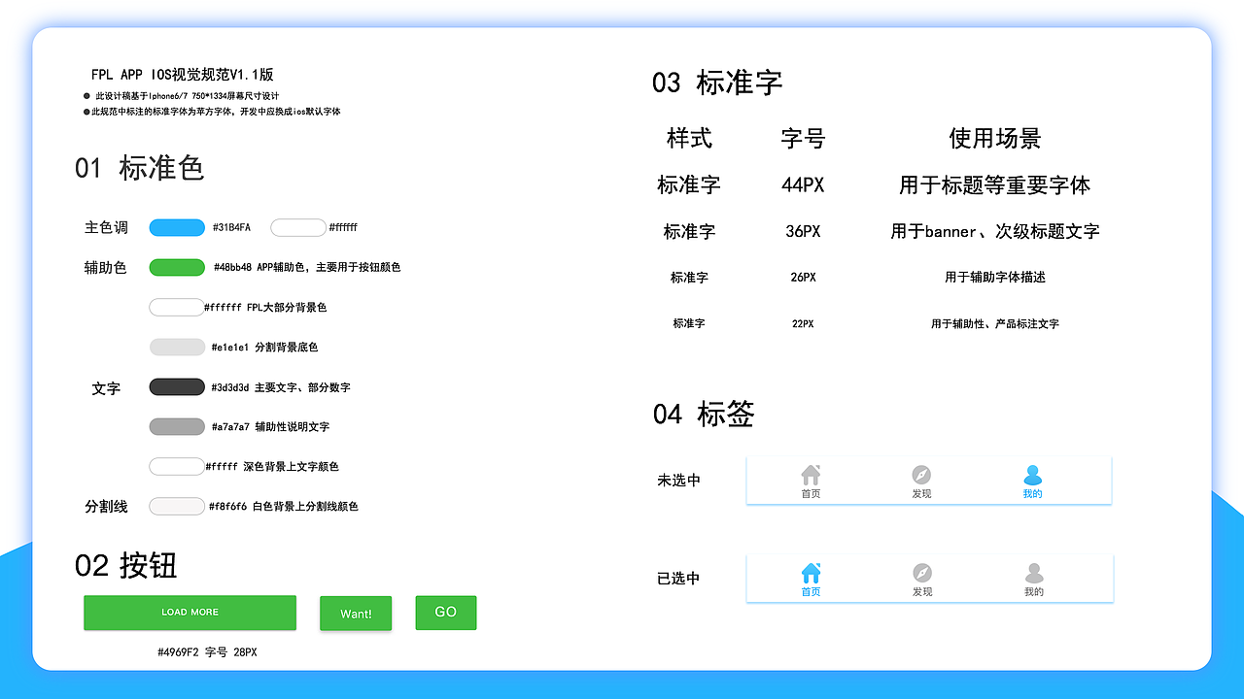1244x699 pixels.
Task: Select the blue 我的 label in 未选中 bar
Action: pos(1032,494)
